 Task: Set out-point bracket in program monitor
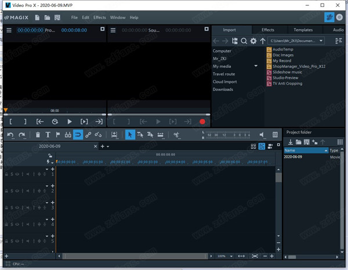click(x=25, y=121)
